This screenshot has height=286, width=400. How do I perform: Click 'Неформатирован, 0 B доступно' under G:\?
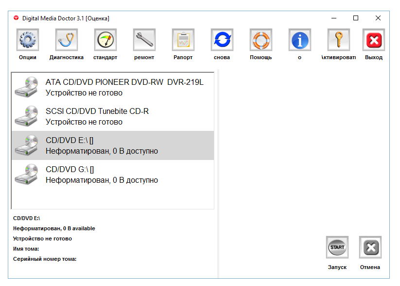(x=102, y=180)
